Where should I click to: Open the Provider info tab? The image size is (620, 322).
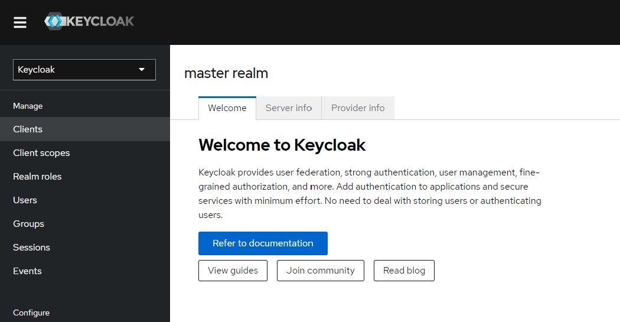[x=358, y=108]
